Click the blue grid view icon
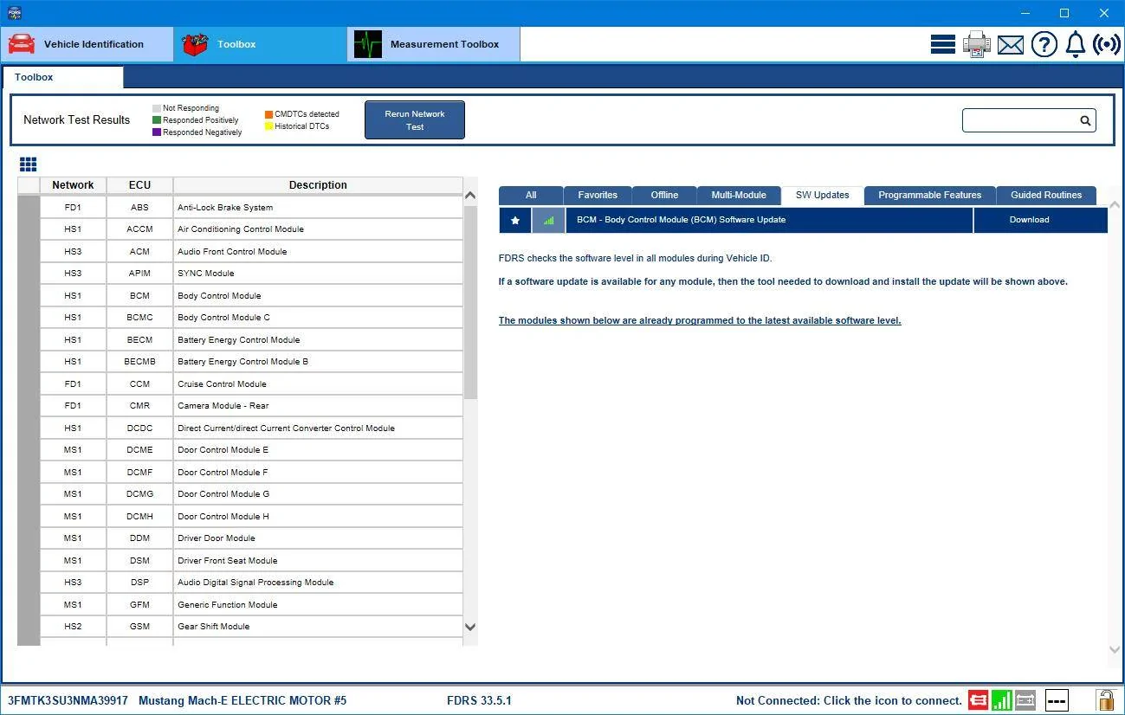Screen dimensions: 1125x715 pyautogui.click(x=28, y=164)
